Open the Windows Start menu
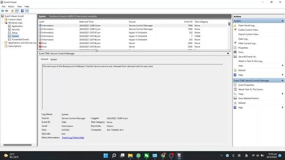 (106, 156)
